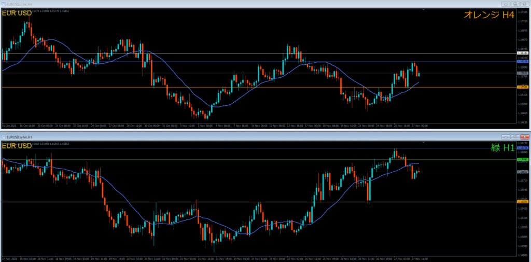Click the H1 chart window title bar icon

(x=4, y=136)
